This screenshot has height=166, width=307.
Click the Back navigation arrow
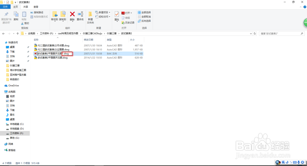pyautogui.click(x=3, y=34)
